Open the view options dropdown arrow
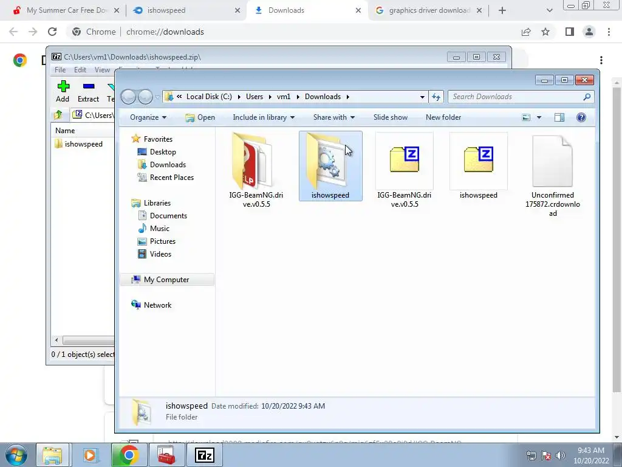 (x=539, y=117)
